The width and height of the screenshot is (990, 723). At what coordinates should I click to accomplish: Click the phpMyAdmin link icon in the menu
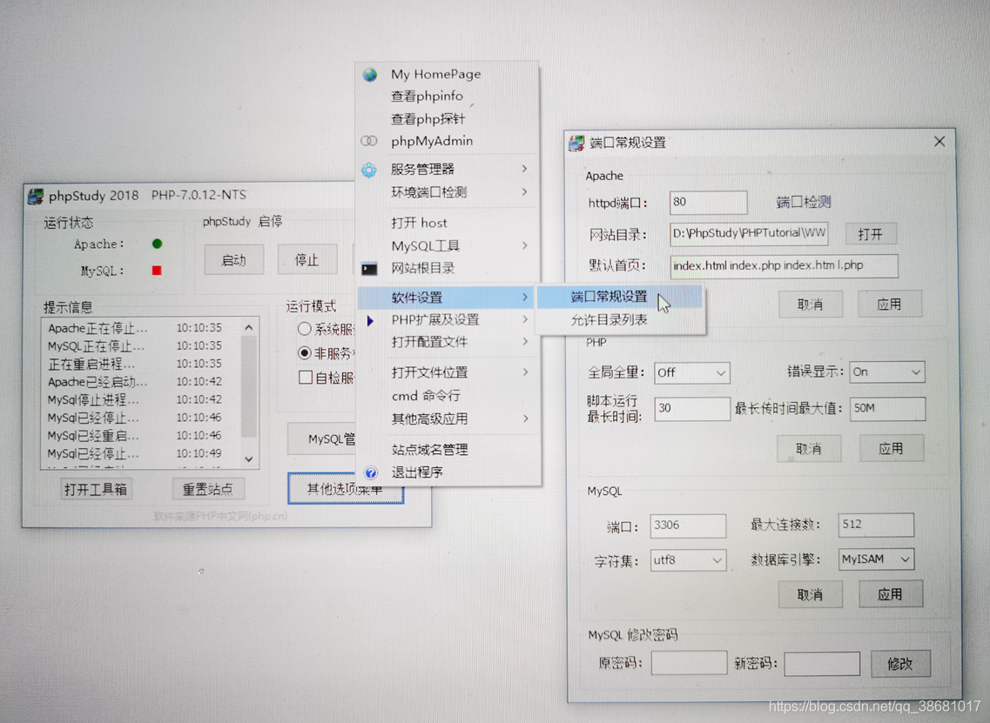point(368,141)
